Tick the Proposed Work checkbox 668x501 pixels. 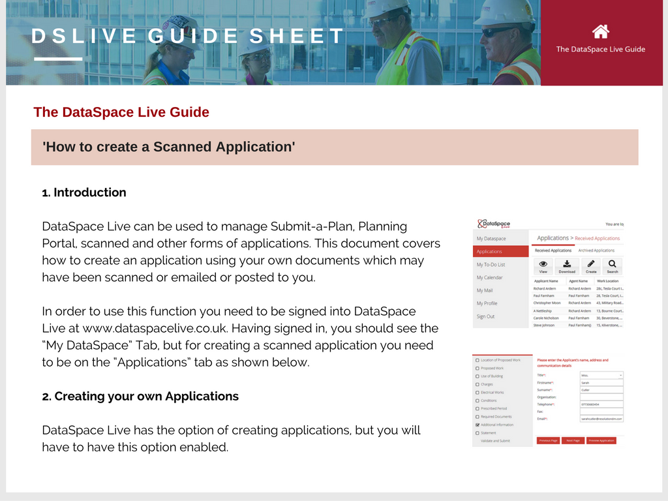coord(477,368)
